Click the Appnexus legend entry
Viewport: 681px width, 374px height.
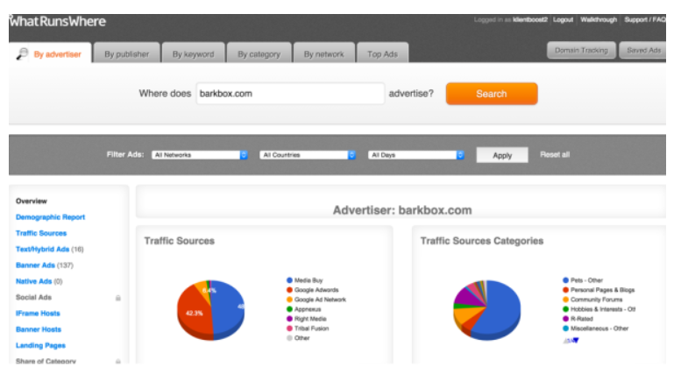click(303, 309)
